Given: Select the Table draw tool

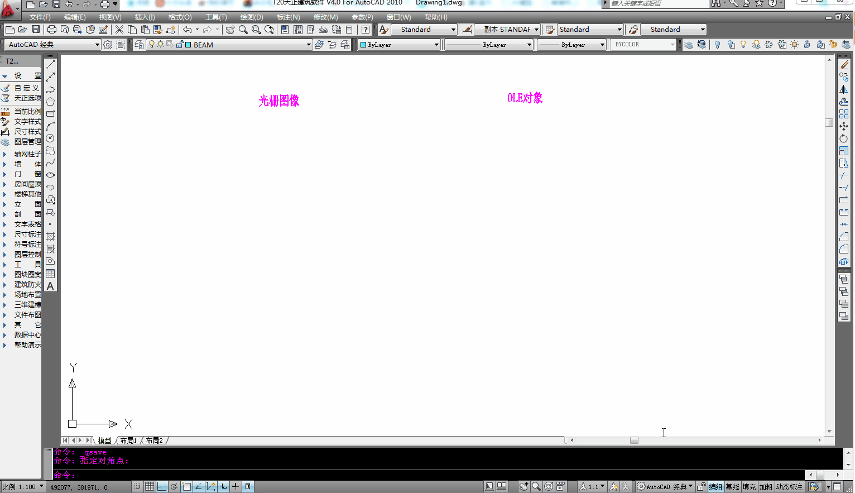Looking at the screenshot, I should click(x=50, y=274).
